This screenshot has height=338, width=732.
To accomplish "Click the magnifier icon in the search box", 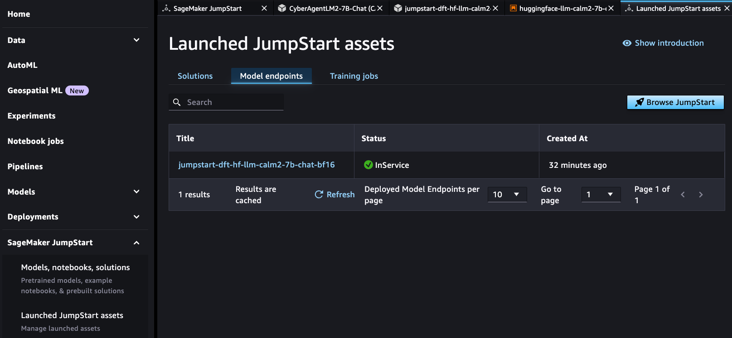I will [177, 102].
